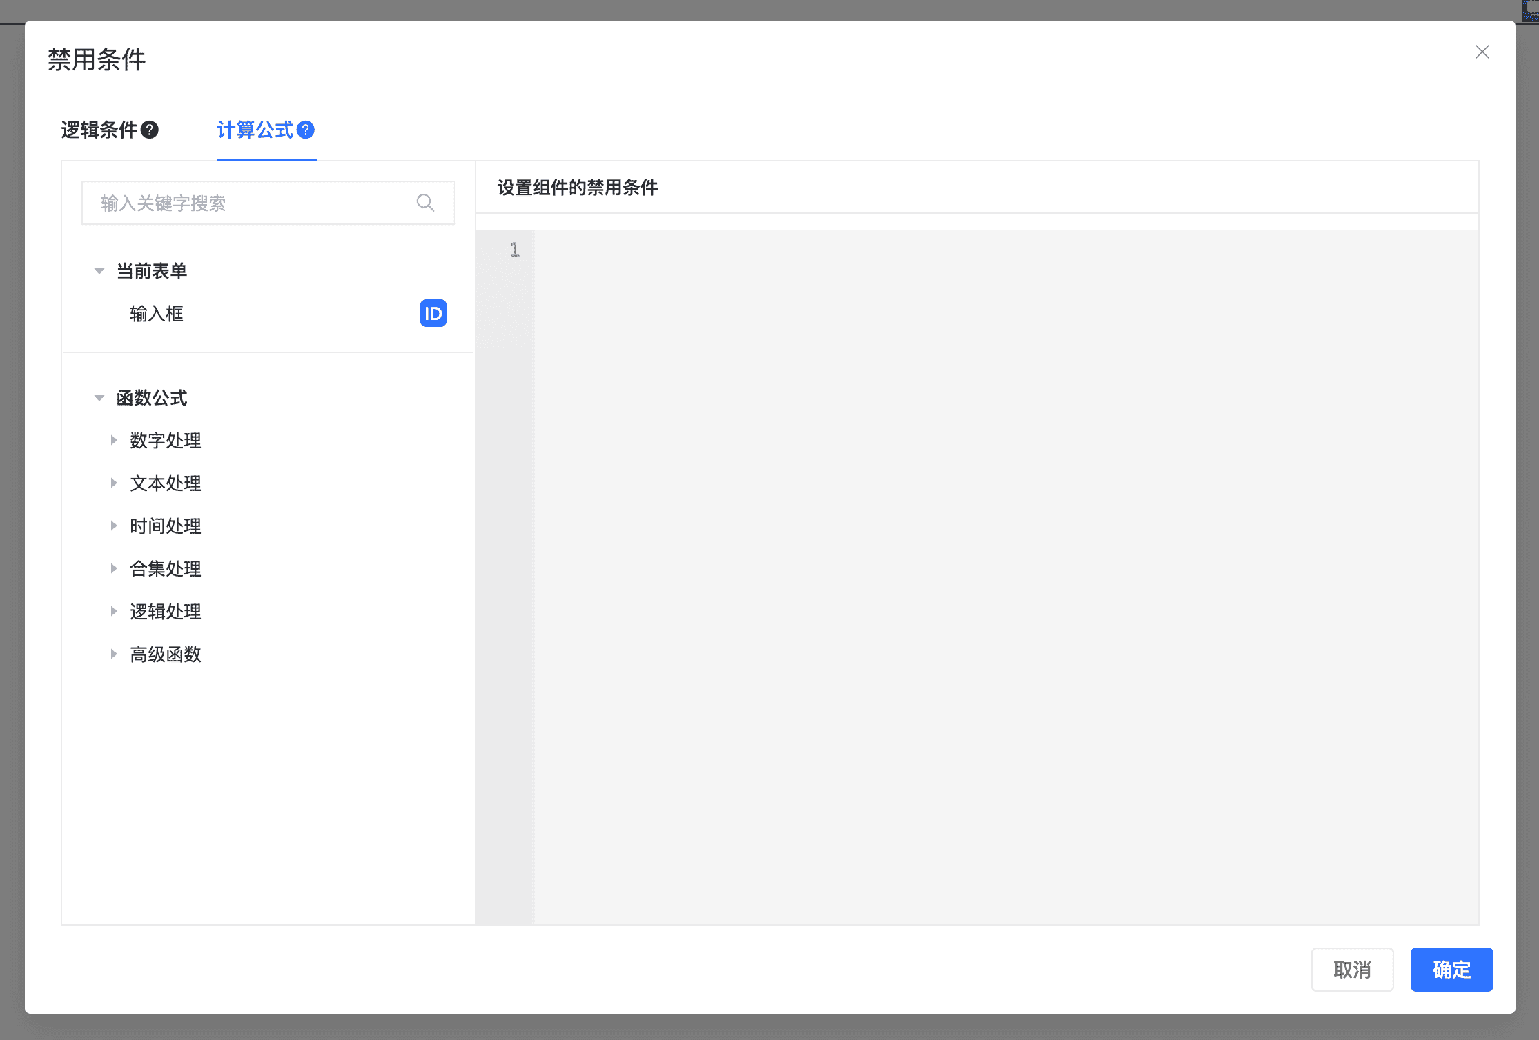Click the blue ID badge for 输入框
1539x1040 pixels.
tap(433, 314)
